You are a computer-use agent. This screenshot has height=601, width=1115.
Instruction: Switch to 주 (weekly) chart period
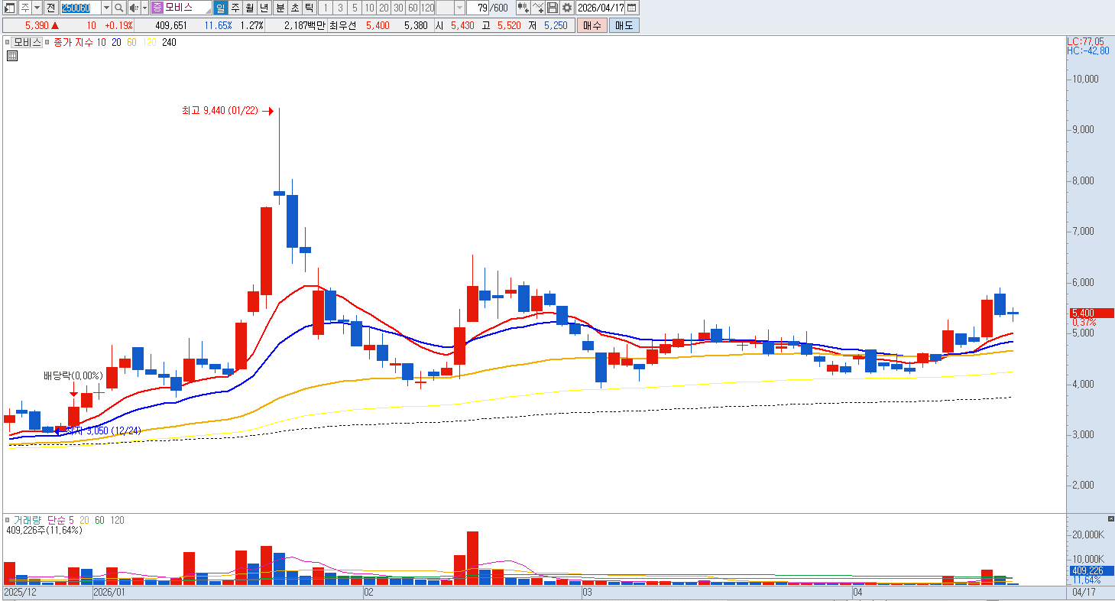235,8
